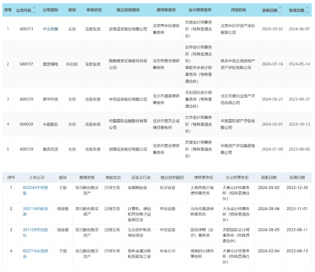Click the acceptance date 2023-12-30
The width and height of the screenshot is (315, 272).
click(297, 188)
